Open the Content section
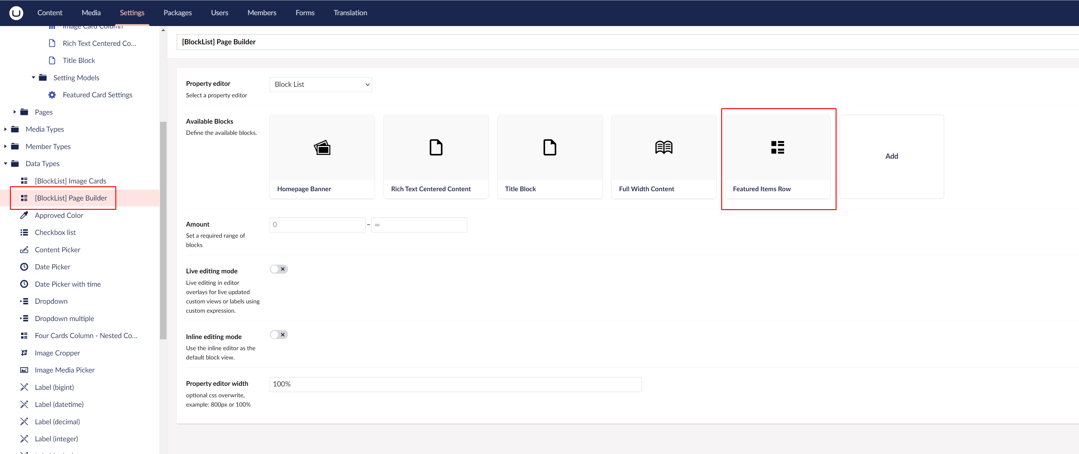This screenshot has height=454, width=1079. [x=49, y=13]
